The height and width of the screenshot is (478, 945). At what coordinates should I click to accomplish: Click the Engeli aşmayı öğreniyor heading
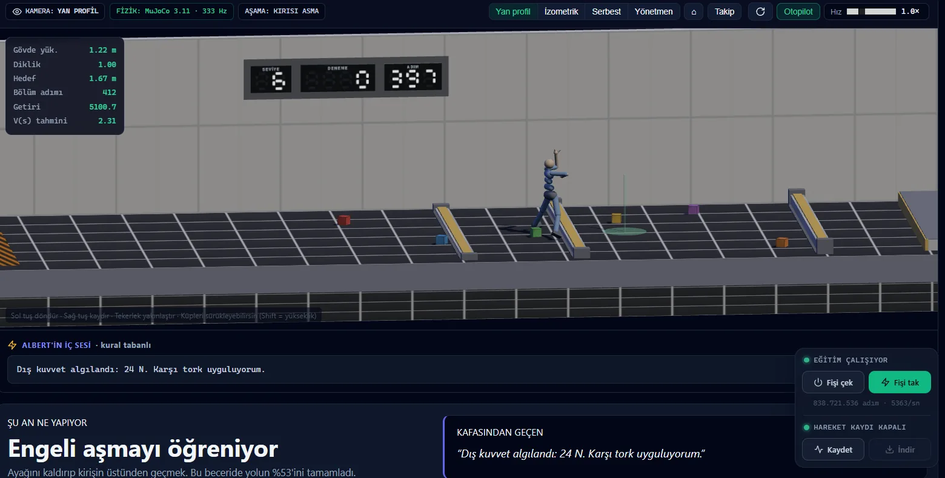tap(143, 449)
